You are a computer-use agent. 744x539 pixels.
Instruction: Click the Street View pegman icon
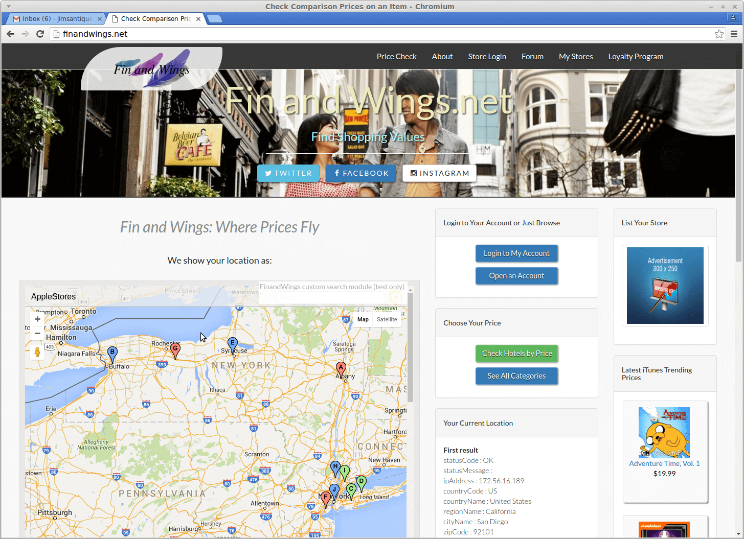click(x=37, y=352)
